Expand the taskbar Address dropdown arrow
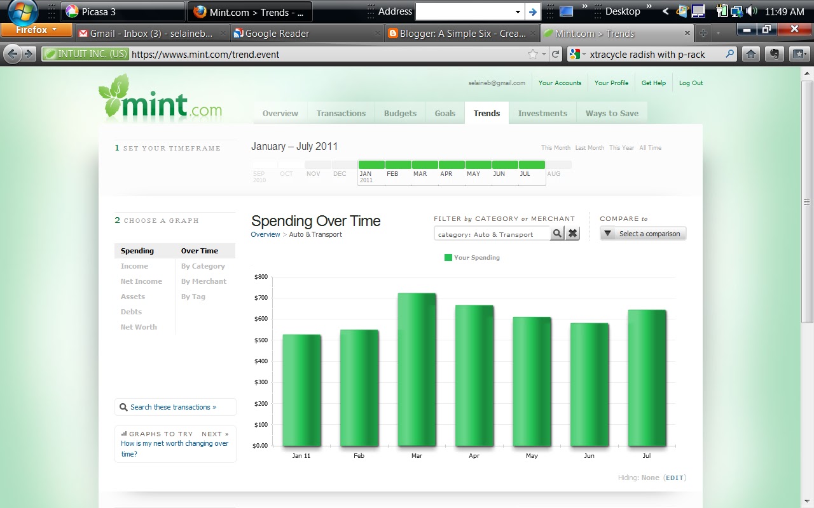Viewport: 814px width, 508px height. pos(518,11)
